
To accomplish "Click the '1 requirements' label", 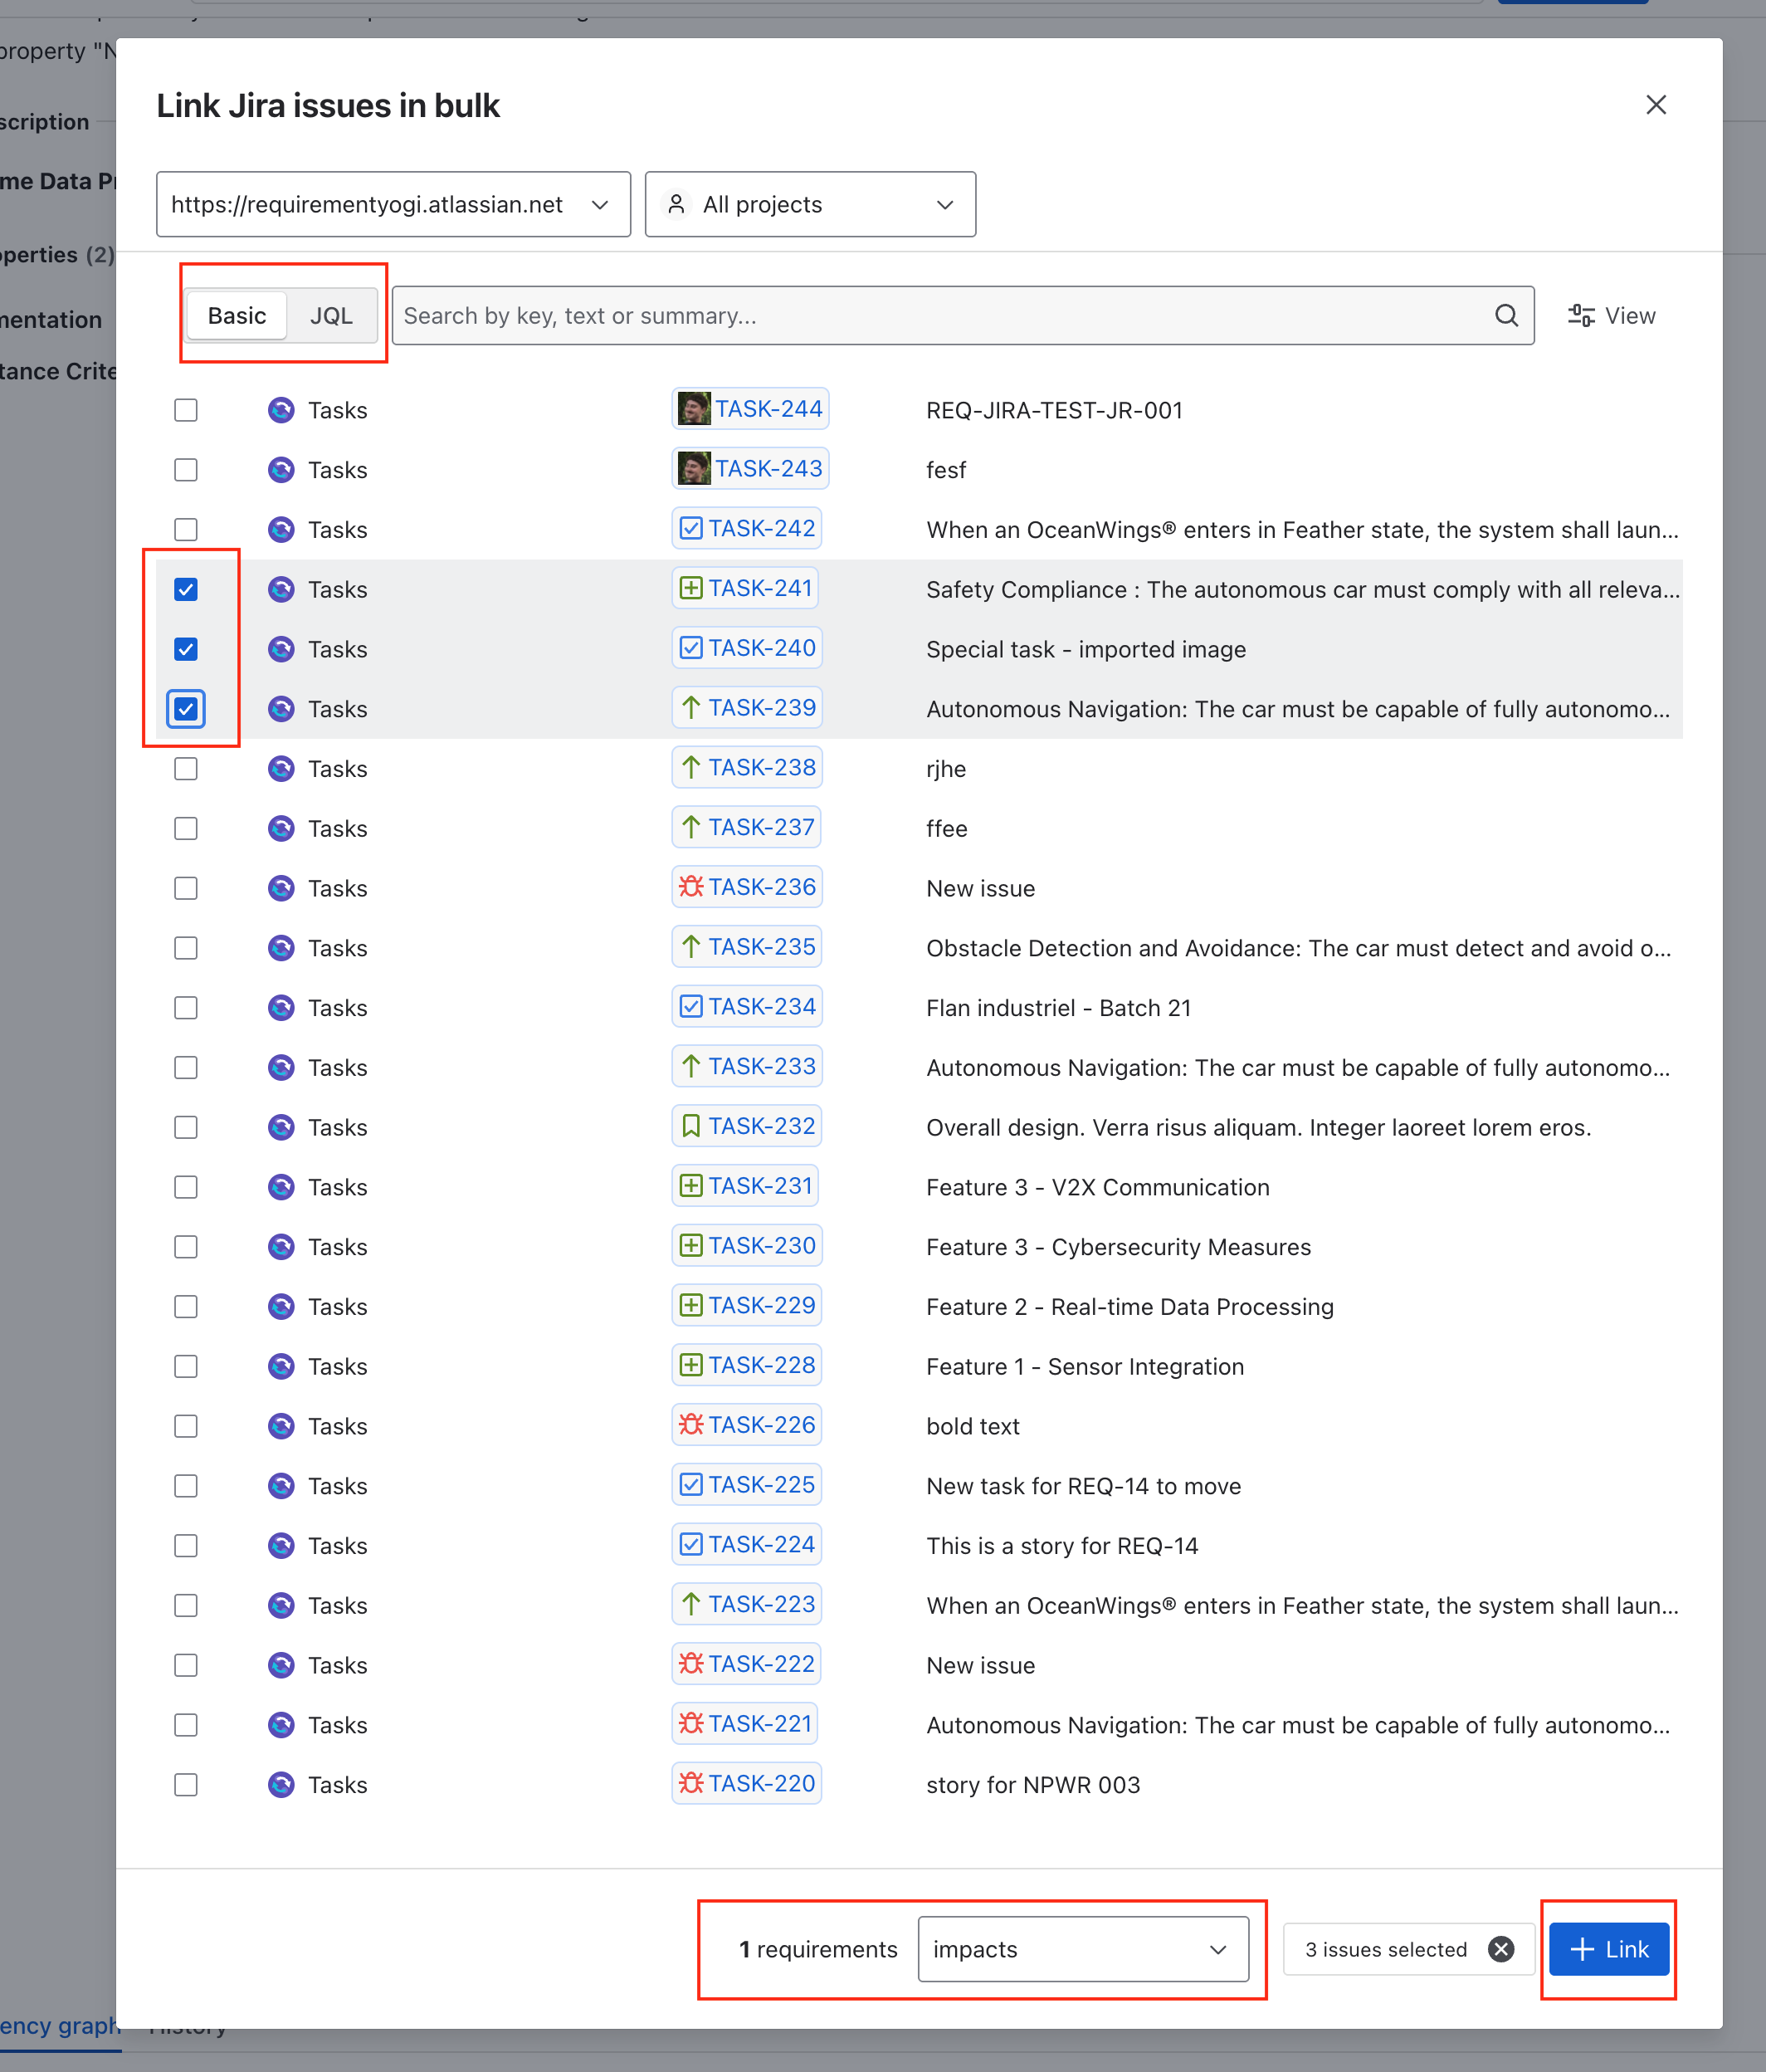I will [x=817, y=1949].
